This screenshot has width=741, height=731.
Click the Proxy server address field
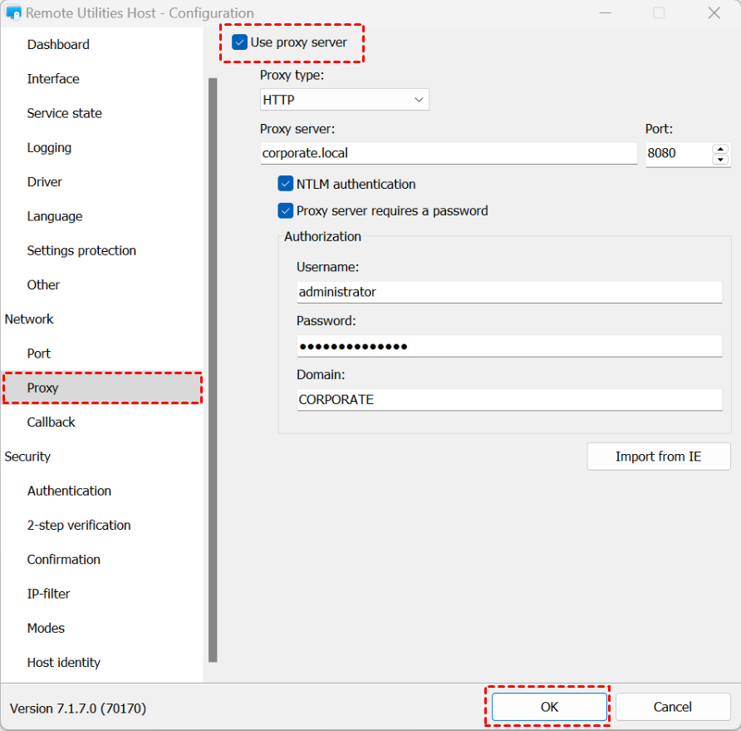point(449,153)
